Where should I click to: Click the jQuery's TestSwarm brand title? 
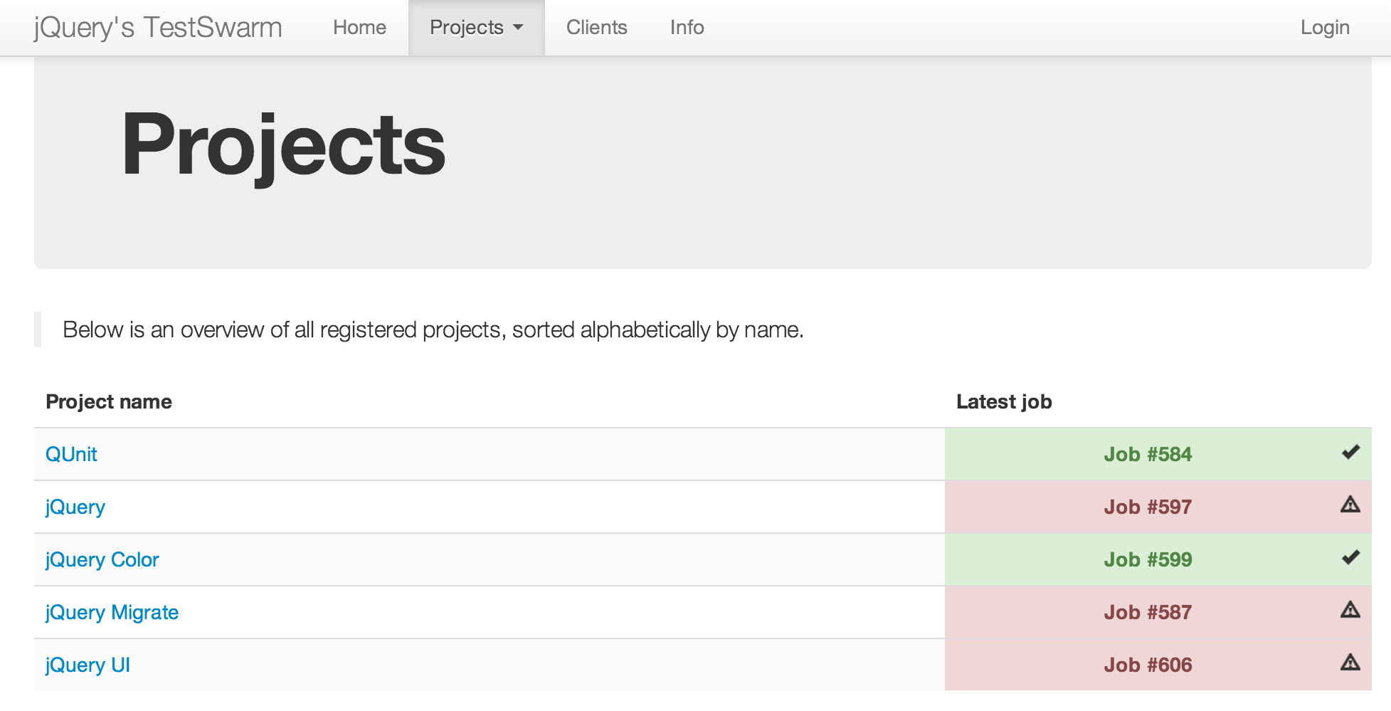158,28
